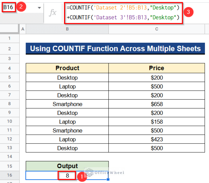Click the select-all corner box
Image resolution: width=209 pixels, height=183 pixels.
pos(9,28)
